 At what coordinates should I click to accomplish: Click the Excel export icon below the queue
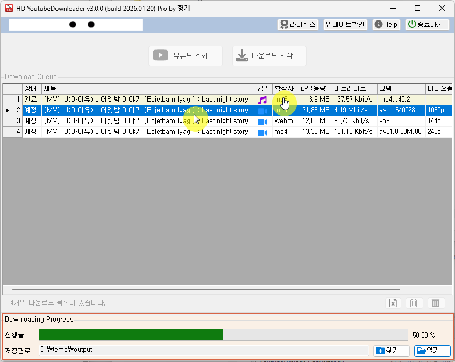click(x=393, y=303)
